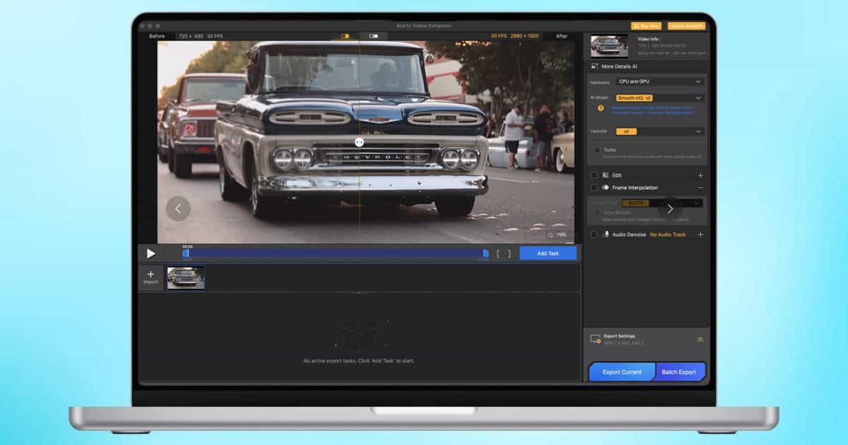The width and height of the screenshot is (848, 445).
Task: Expand the Edit section plus icon
Action: pyautogui.click(x=700, y=175)
